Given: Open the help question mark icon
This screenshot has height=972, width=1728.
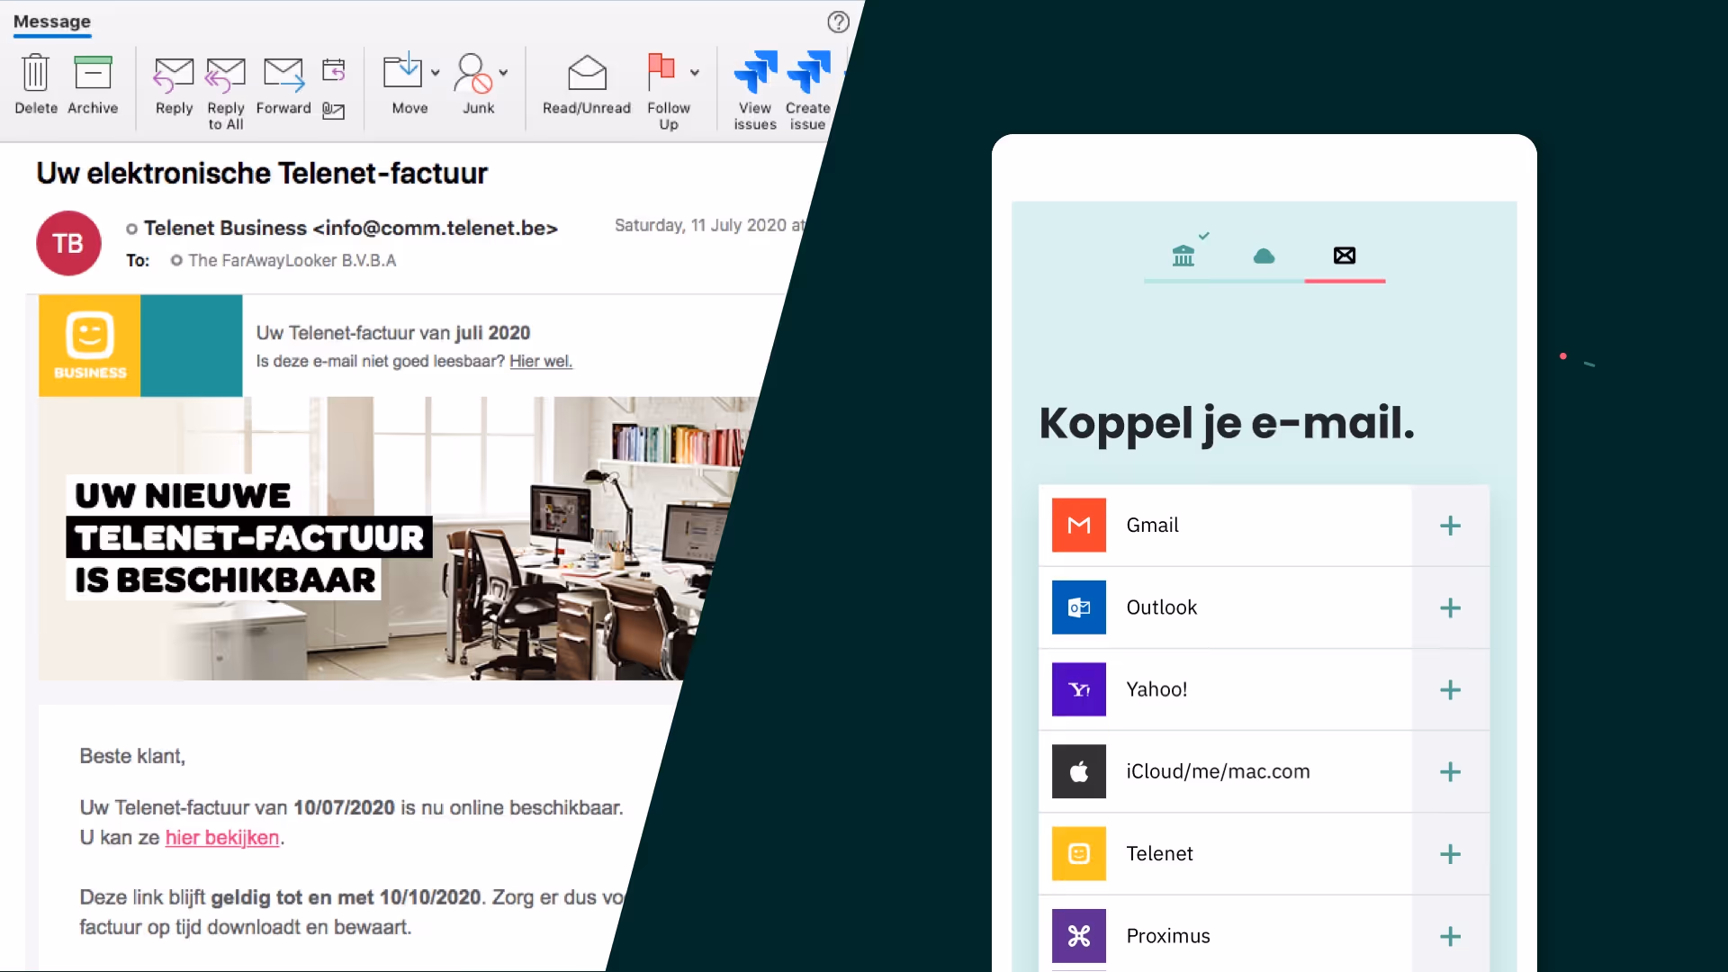Looking at the screenshot, I should click(x=838, y=22).
